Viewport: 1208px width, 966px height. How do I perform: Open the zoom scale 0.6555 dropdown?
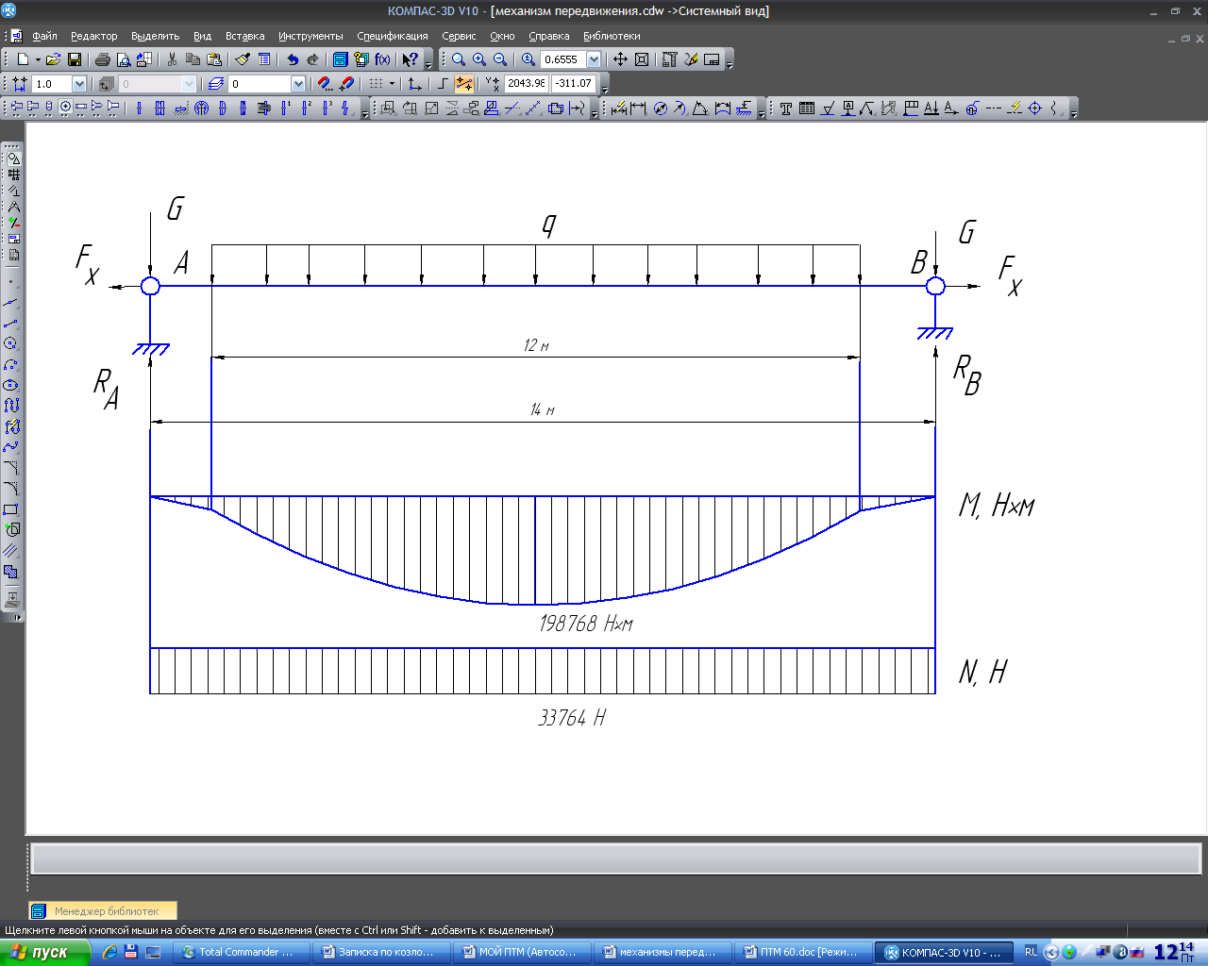point(594,59)
